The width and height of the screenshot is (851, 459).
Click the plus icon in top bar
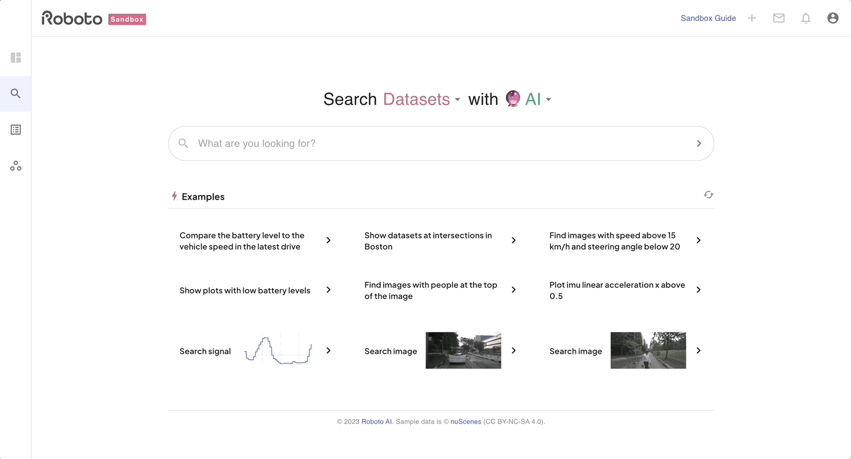[752, 19]
